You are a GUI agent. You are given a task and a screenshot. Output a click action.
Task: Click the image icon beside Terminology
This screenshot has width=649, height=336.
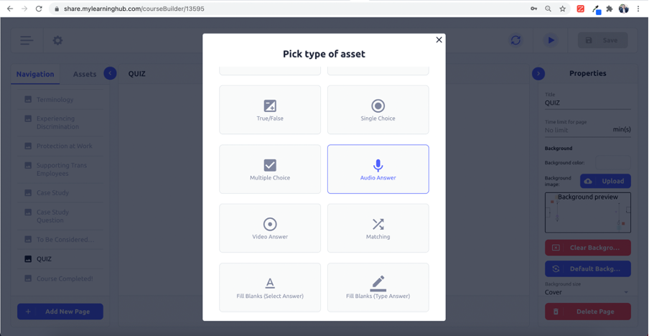(28, 99)
